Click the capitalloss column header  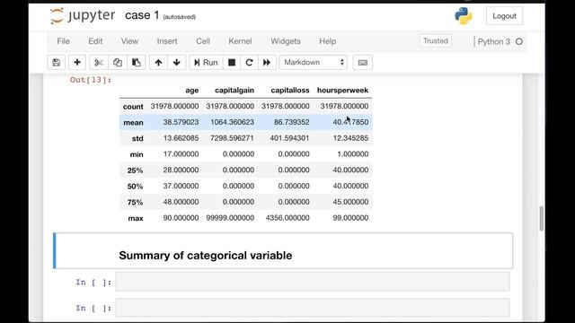290,91
